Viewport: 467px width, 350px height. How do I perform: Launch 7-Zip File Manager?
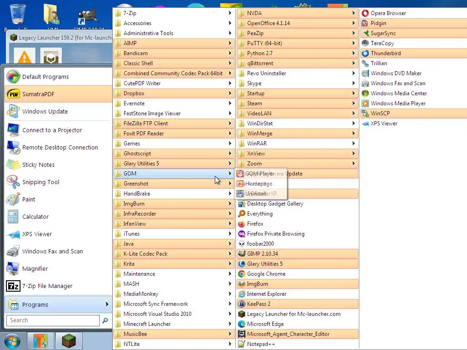point(58,286)
